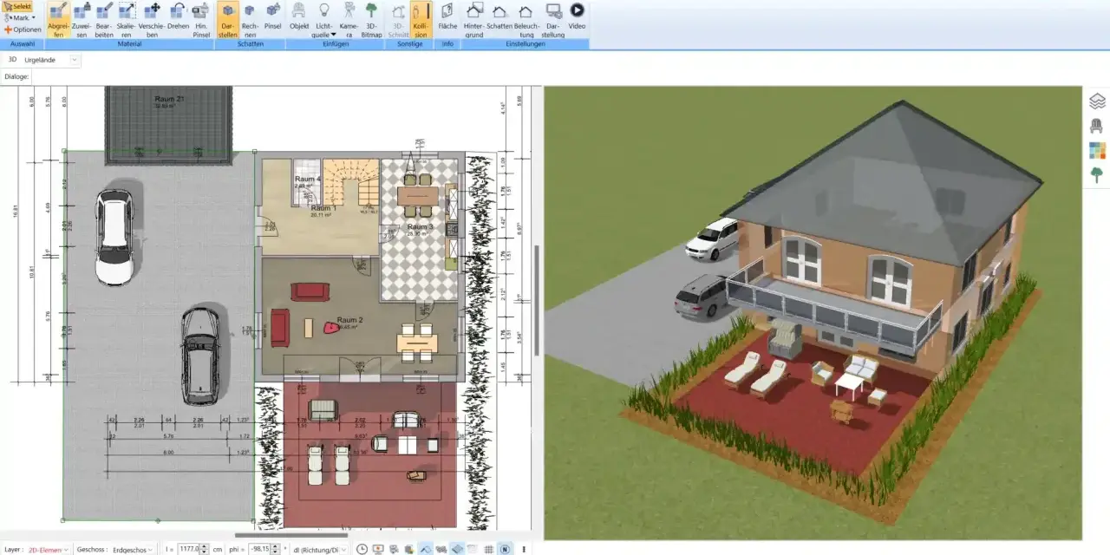
Task: Open Darstellung settings
Action: tap(553, 19)
